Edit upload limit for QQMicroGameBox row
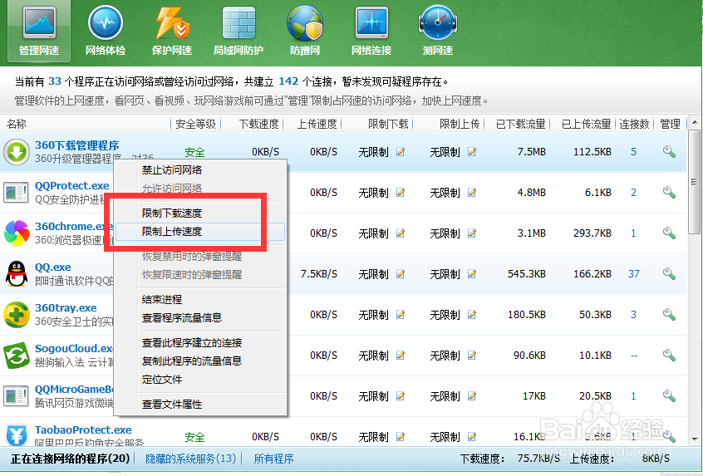 (x=472, y=396)
